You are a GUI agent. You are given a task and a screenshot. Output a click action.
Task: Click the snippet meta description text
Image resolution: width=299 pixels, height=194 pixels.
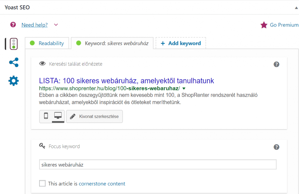click(x=148, y=99)
